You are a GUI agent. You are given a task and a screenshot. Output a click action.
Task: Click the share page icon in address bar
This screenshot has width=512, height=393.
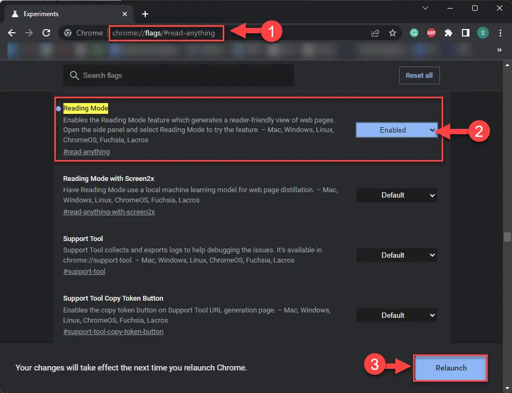[375, 33]
